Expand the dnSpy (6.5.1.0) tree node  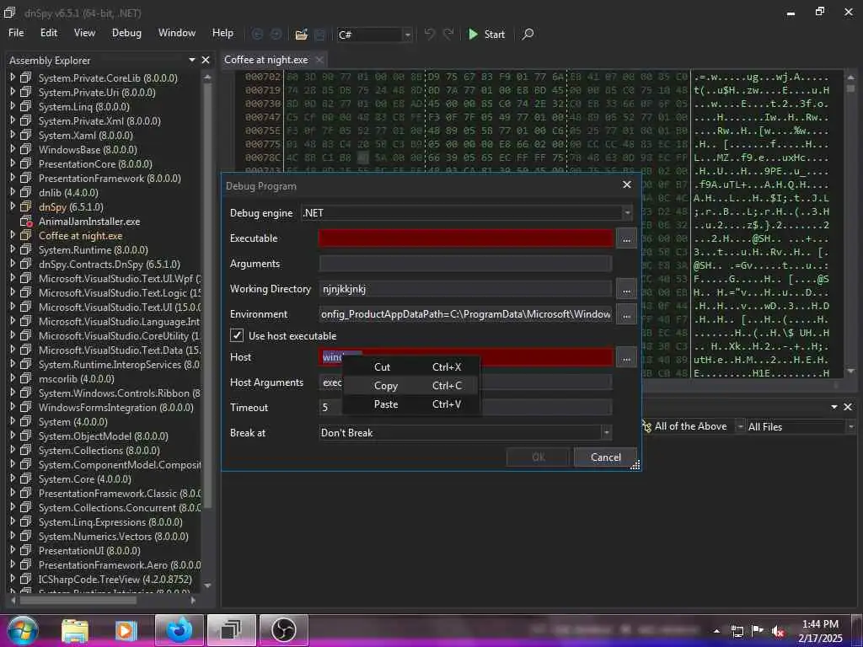coord(12,207)
